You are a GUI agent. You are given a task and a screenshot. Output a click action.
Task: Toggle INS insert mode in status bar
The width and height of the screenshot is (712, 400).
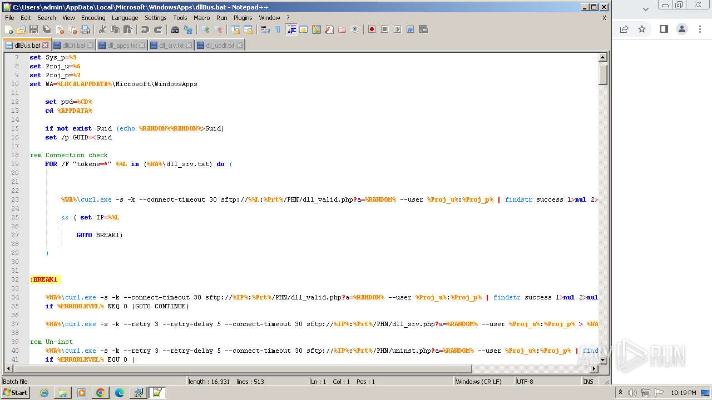[x=589, y=382]
